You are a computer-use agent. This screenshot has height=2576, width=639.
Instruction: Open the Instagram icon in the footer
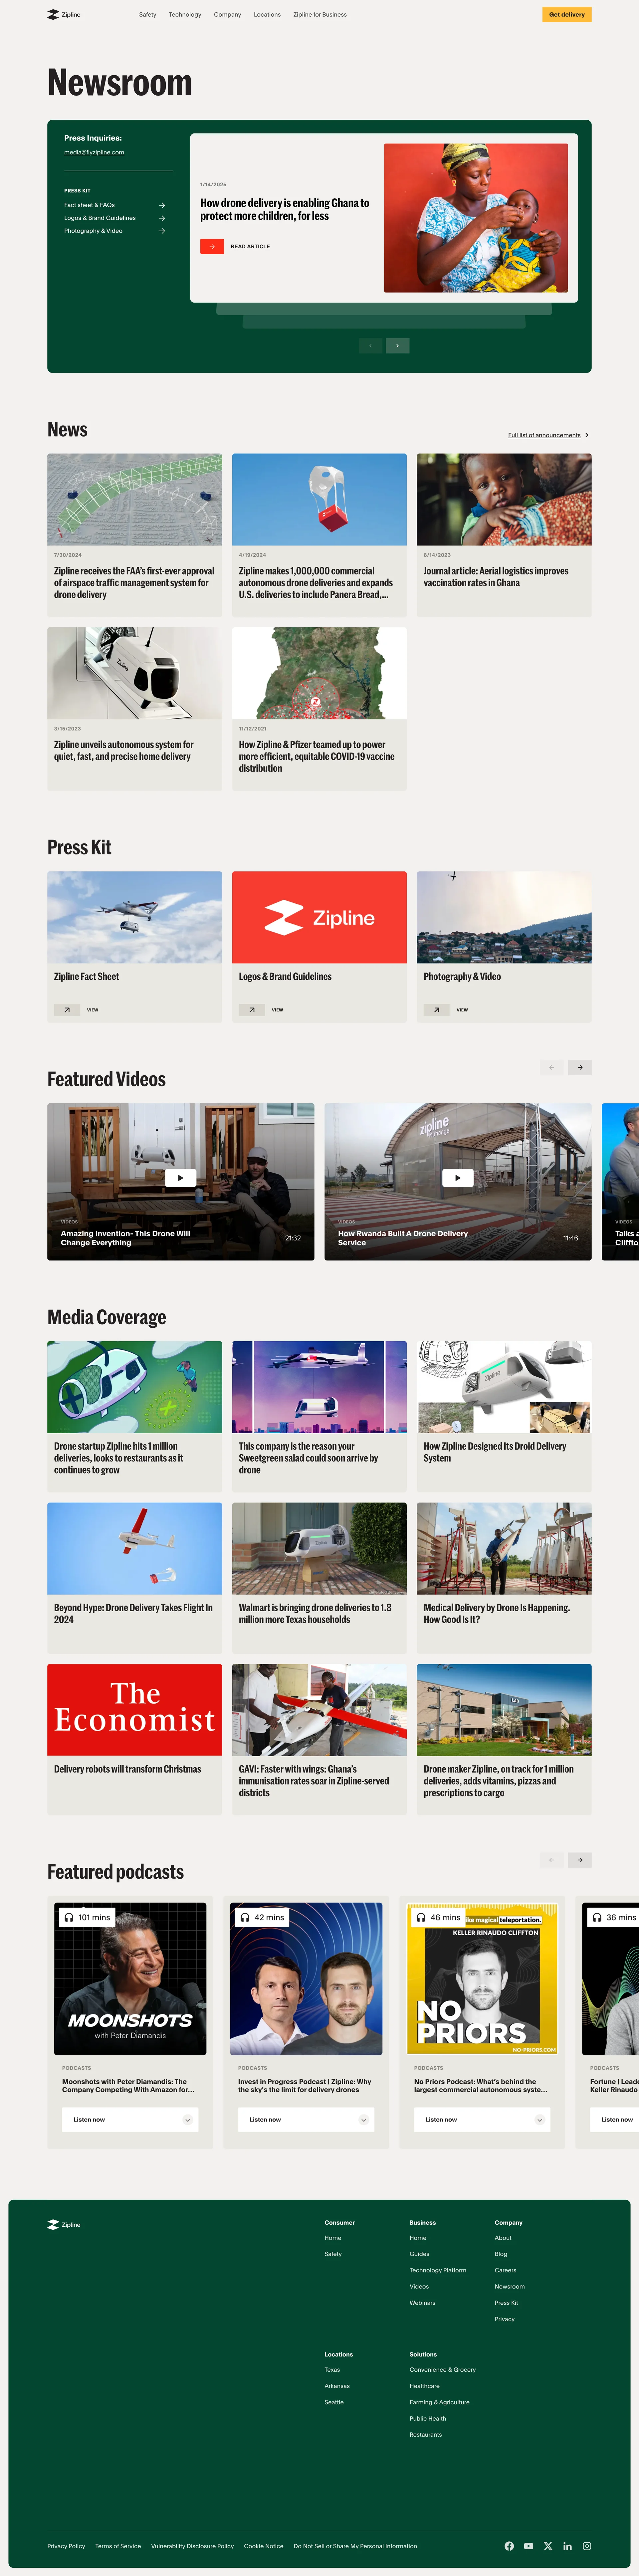[587, 2546]
